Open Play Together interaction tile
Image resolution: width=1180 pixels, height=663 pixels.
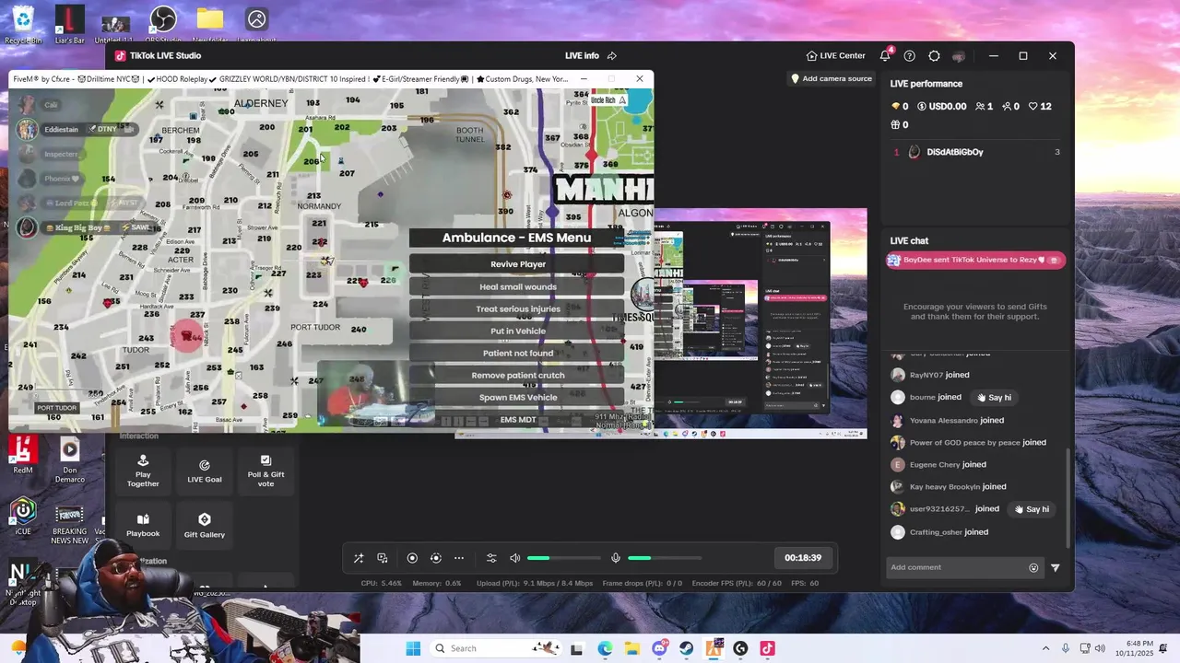[x=143, y=471]
